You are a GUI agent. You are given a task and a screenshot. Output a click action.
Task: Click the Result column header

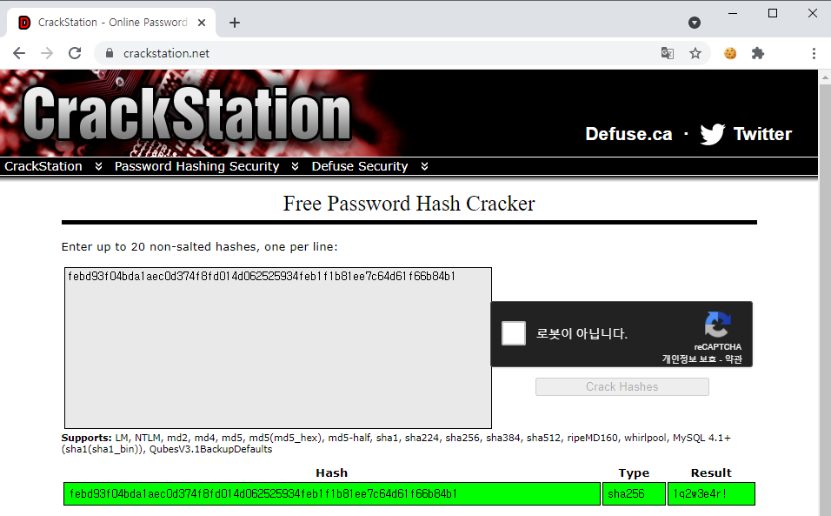tap(711, 472)
